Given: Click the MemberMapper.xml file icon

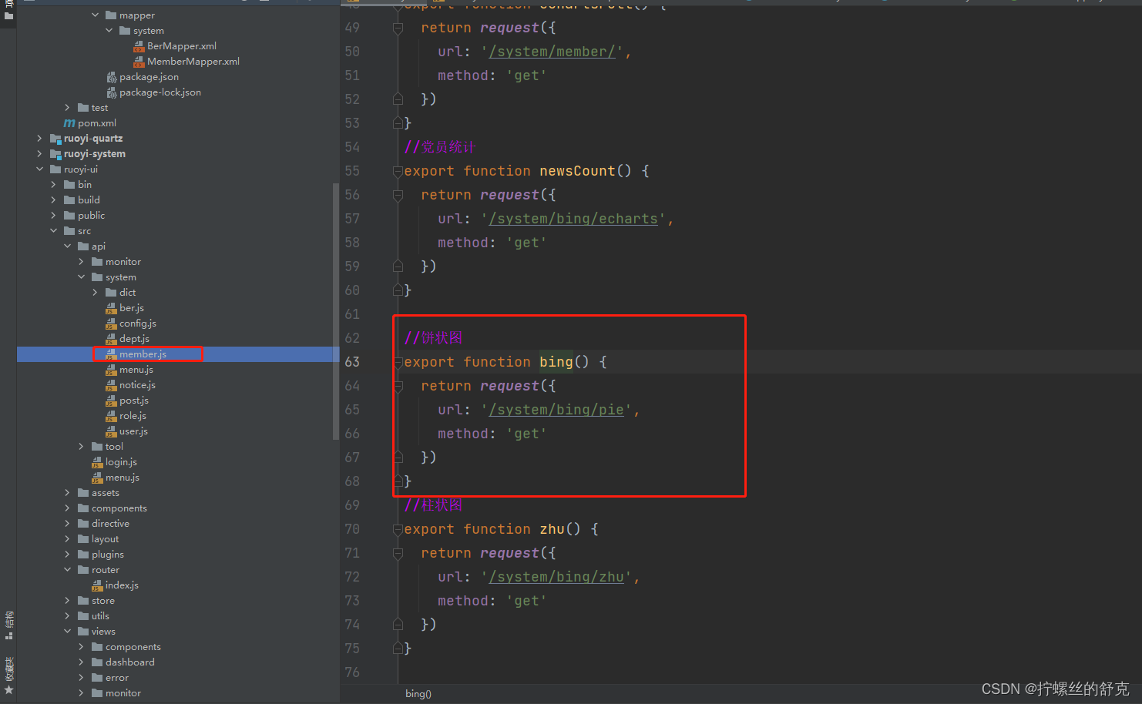Looking at the screenshot, I should [x=139, y=62].
